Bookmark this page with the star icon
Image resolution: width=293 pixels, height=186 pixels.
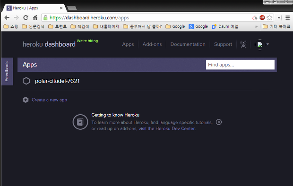(x=269, y=18)
